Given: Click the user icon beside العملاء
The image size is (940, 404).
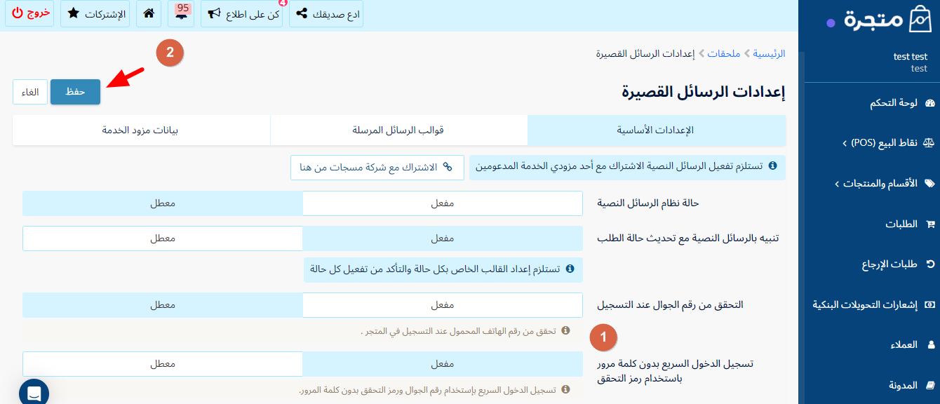Looking at the screenshot, I should pyautogui.click(x=932, y=345).
